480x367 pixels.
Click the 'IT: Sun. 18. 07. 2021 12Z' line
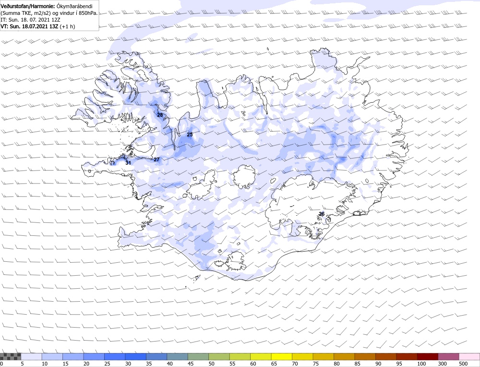30,20
